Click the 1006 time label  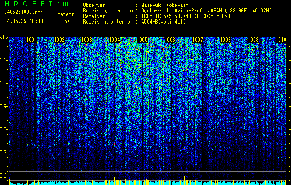pos(170,40)
